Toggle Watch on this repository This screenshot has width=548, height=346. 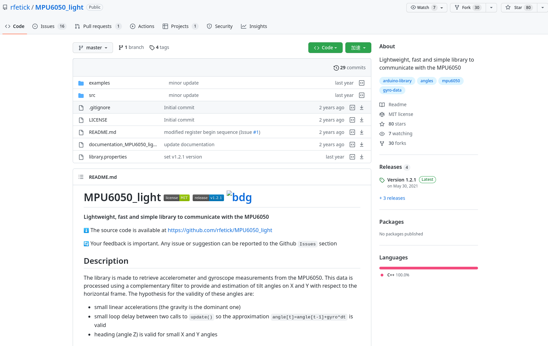[x=423, y=8]
